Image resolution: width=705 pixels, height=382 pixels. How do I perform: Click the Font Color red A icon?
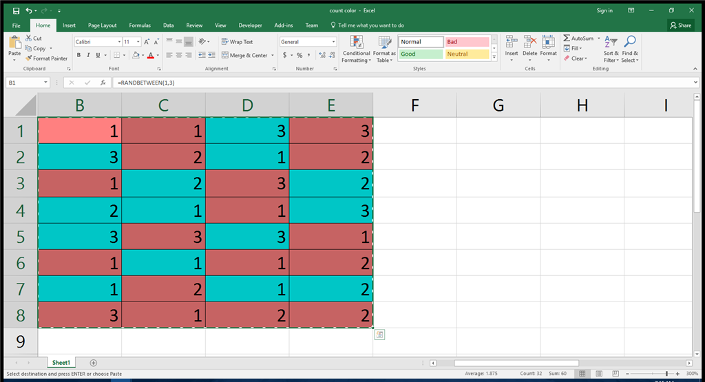coord(151,55)
